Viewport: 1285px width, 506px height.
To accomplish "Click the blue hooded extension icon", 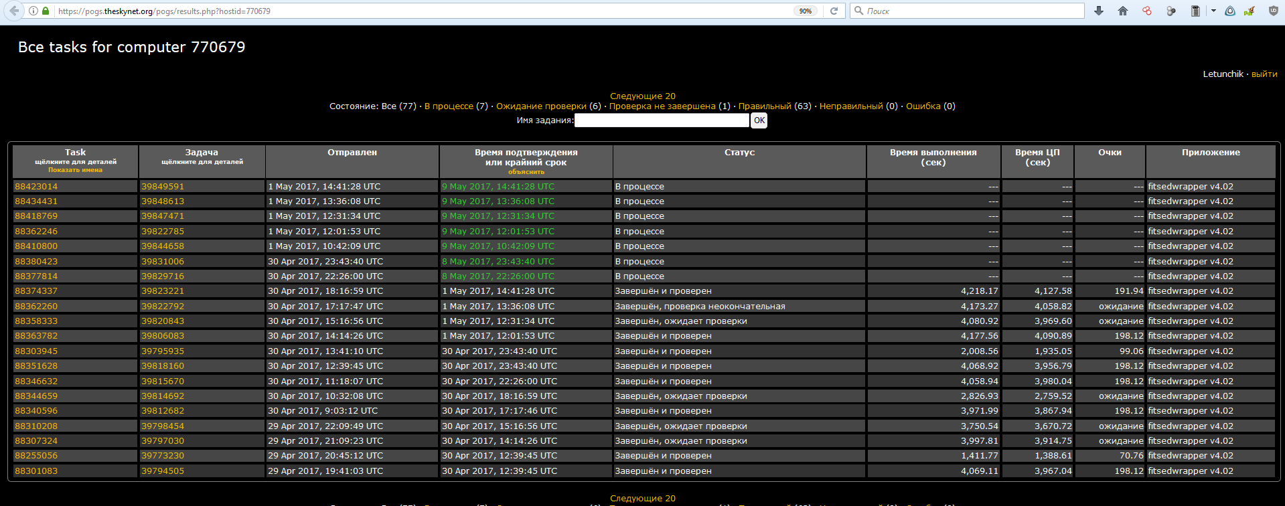I will coord(1230,11).
